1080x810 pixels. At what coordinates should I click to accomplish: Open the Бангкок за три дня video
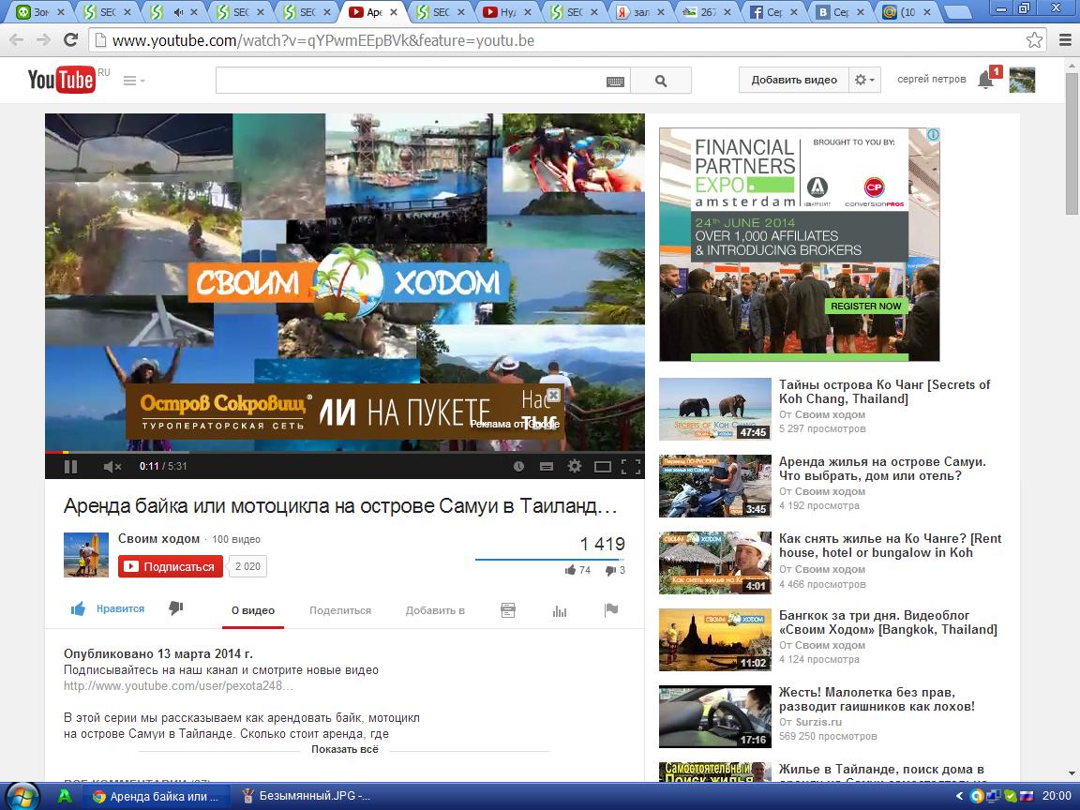click(888, 622)
